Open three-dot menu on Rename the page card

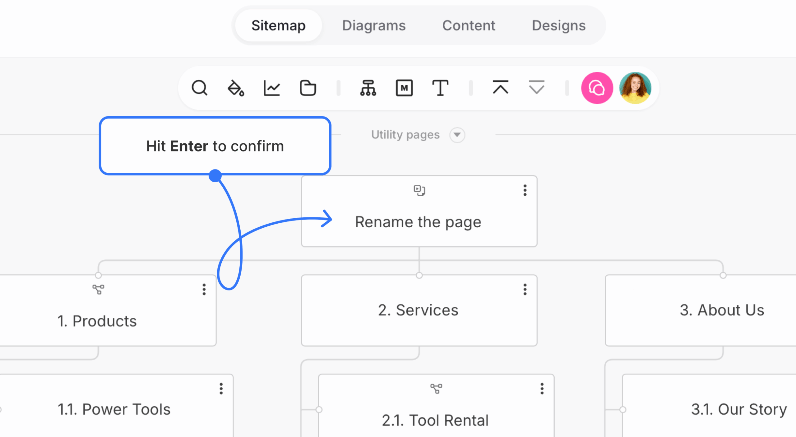(525, 190)
